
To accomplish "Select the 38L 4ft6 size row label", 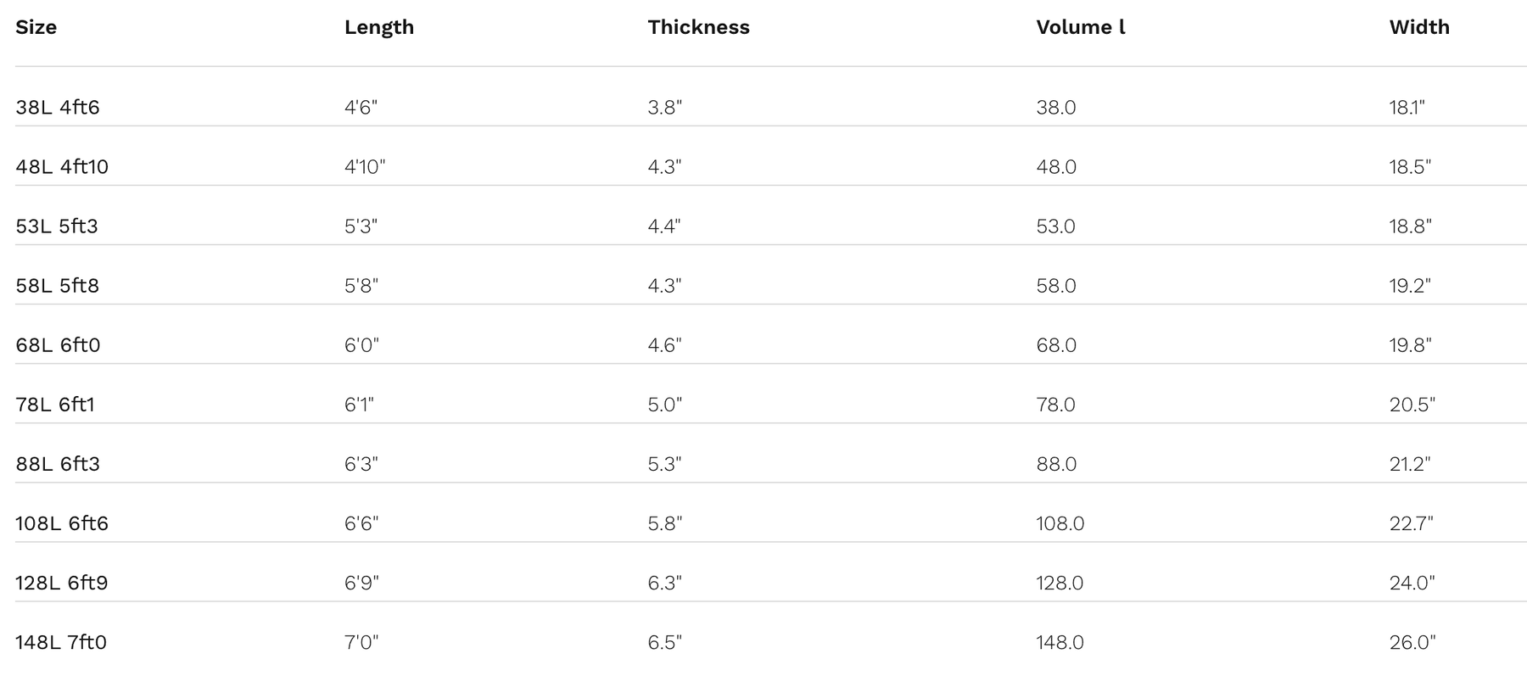I will click(58, 108).
